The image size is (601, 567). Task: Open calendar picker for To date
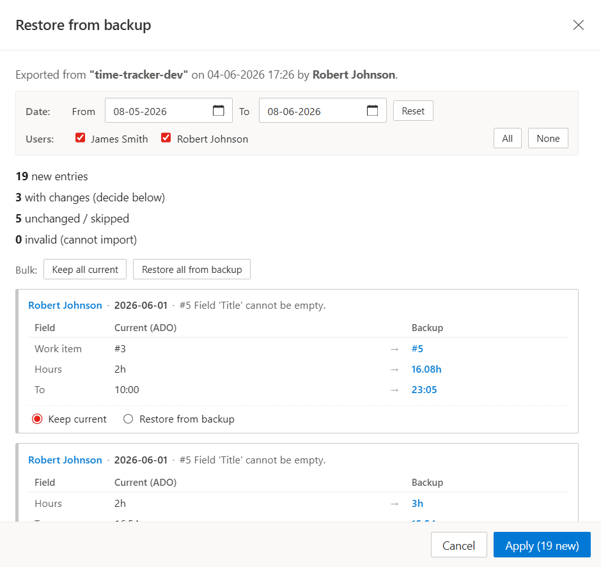pos(372,111)
